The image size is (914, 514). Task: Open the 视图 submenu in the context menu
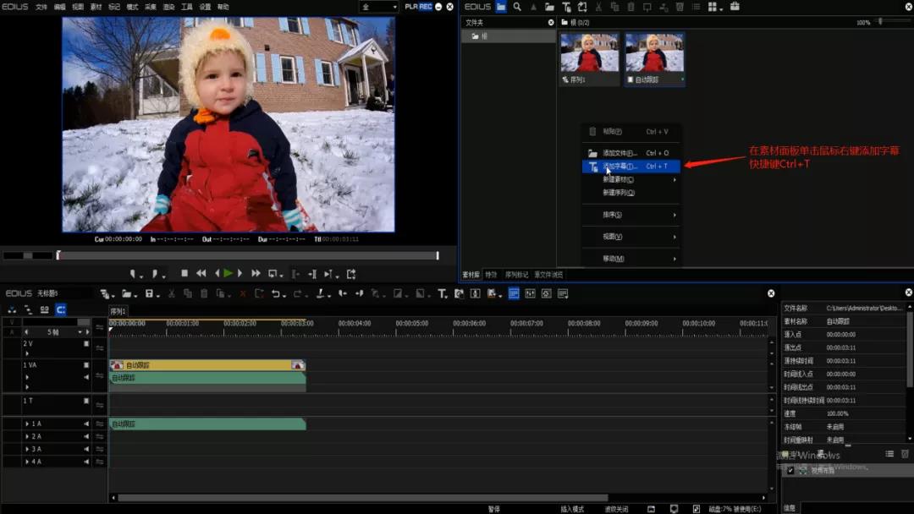[630, 237]
